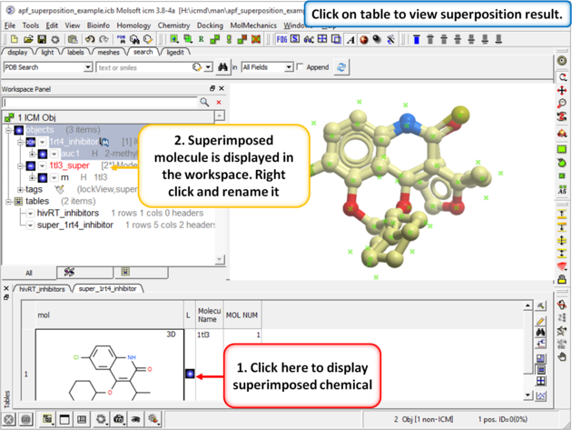
Task: Collapse the tables tree node
Action: tap(9, 201)
